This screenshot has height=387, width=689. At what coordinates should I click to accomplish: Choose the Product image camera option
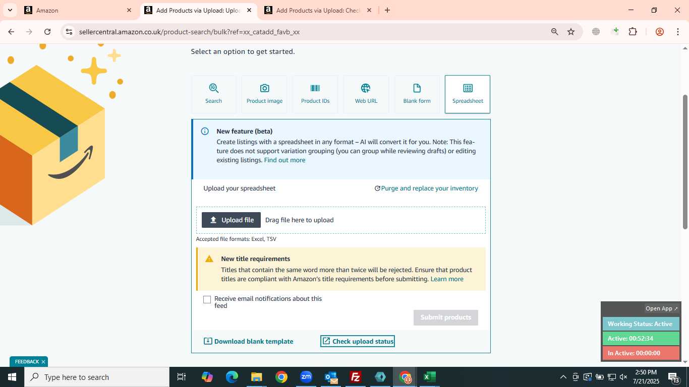click(264, 94)
